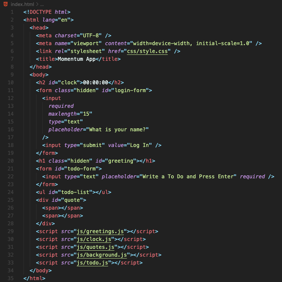Follow the js/quotes.js script link
282x282 pixels.
coord(96,247)
